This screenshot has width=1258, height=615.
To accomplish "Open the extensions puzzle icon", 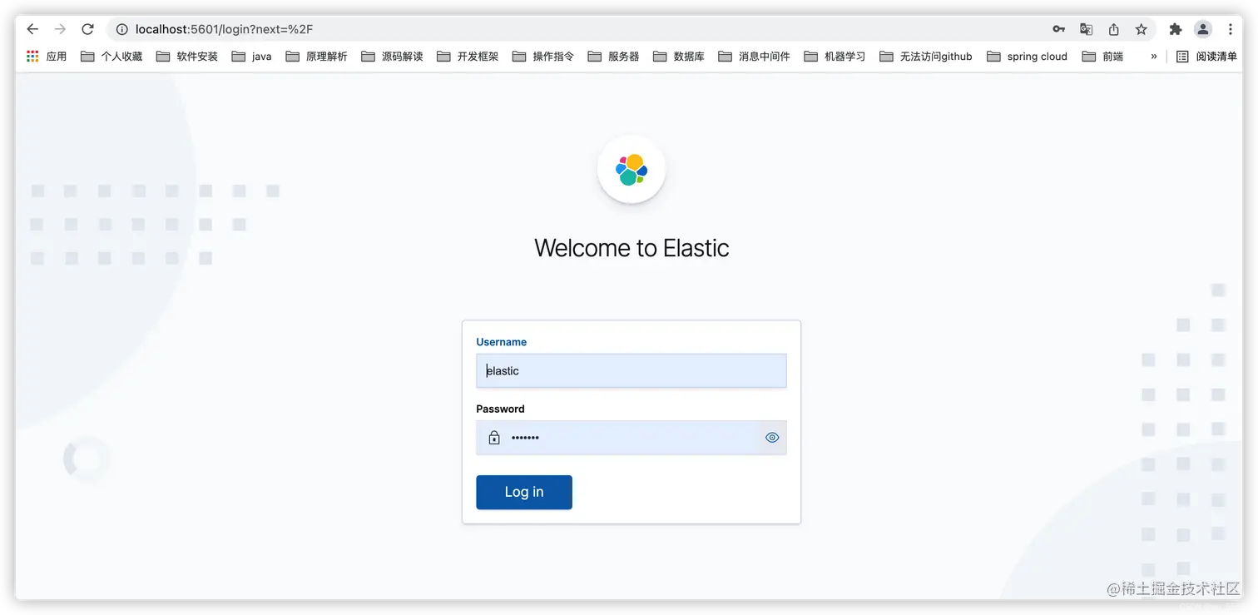I will (1175, 29).
